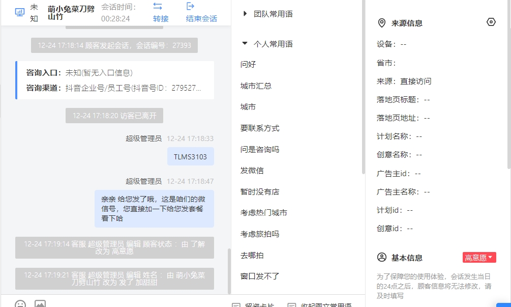Click the monitor device icon beside 未知

coord(20,12)
